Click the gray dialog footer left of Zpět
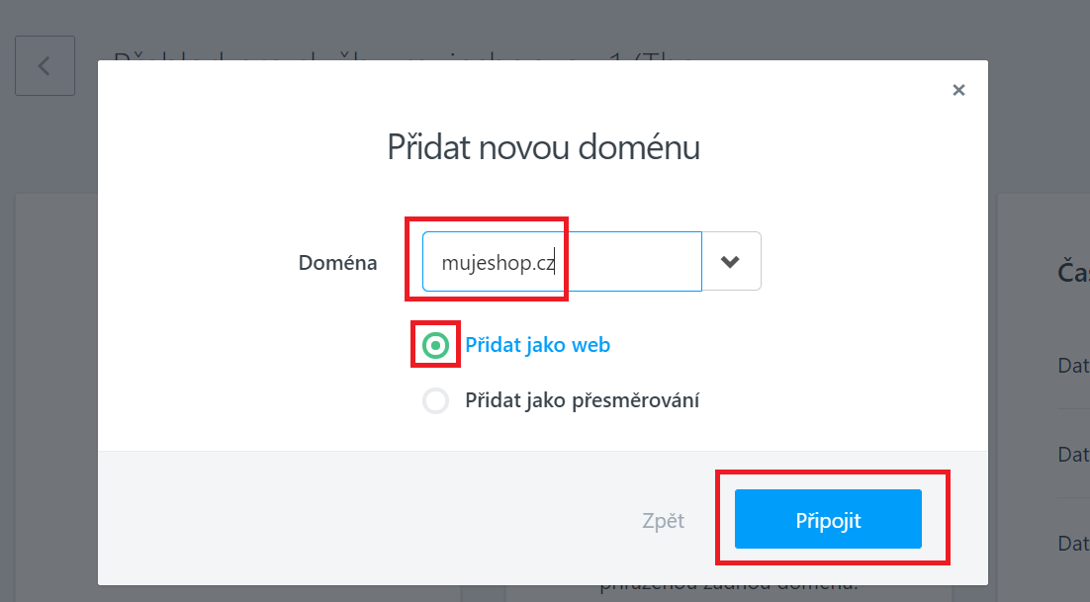 tap(346, 520)
